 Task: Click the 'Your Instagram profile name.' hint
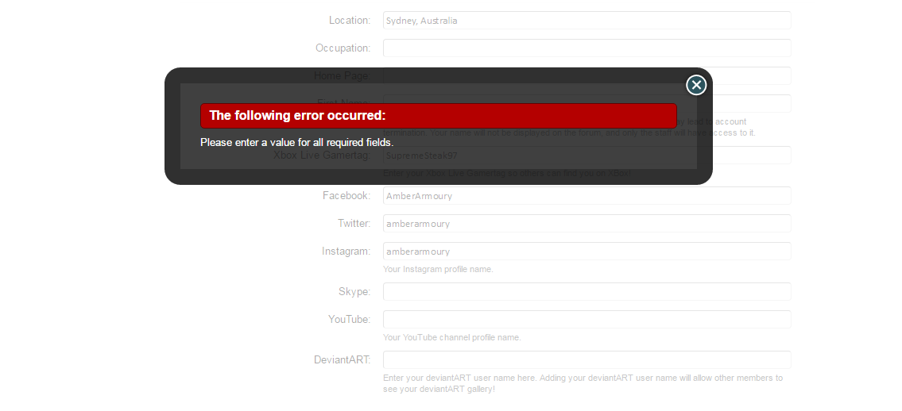(439, 269)
